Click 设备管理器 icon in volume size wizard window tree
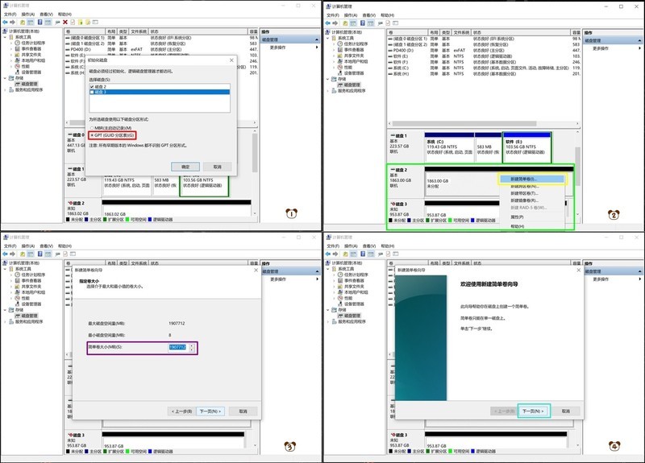This screenshot has width=645, height=463. click(x=18, y=304)
